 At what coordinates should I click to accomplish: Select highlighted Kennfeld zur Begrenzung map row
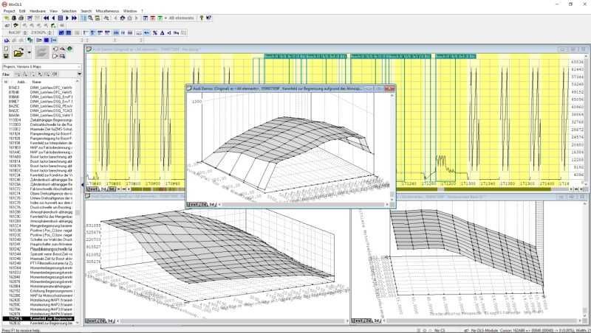[38, 319]
